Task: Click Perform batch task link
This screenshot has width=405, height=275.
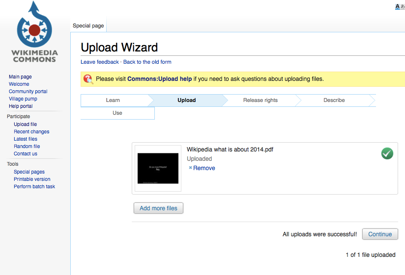Action: pyautogui.click(x=34, y=186)
